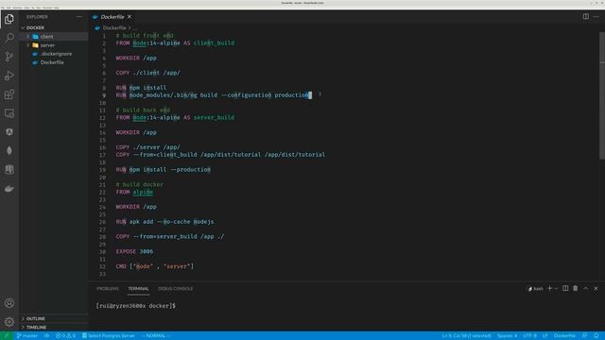Close the Dockerfile editor tab

(x=130, y=17)
